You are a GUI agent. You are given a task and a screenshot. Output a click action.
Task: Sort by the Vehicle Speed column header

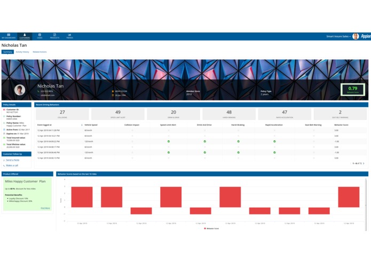point(91,125)
